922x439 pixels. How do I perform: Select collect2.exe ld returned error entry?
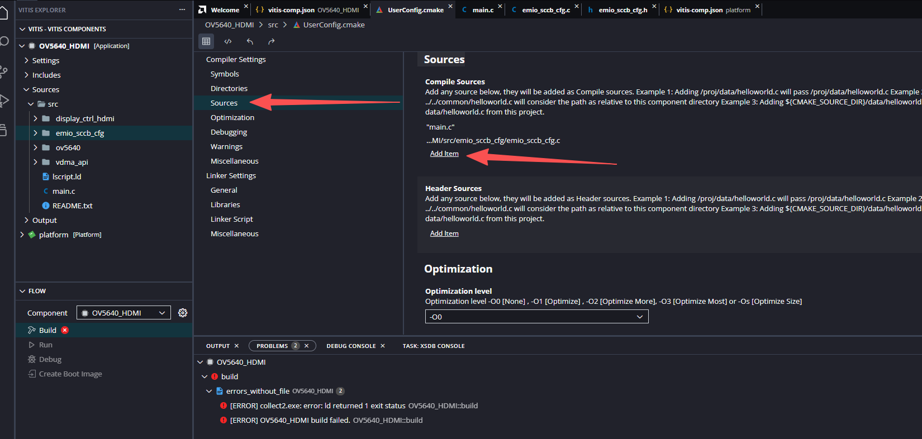(x=354, y=405)
